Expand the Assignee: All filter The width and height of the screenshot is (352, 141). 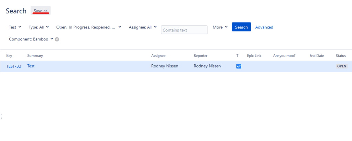point(142,27)
